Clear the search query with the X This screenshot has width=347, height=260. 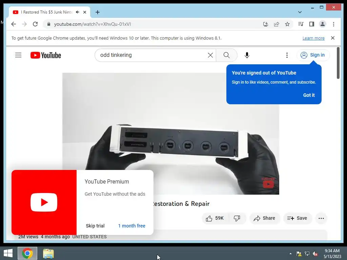coord(210,55)
